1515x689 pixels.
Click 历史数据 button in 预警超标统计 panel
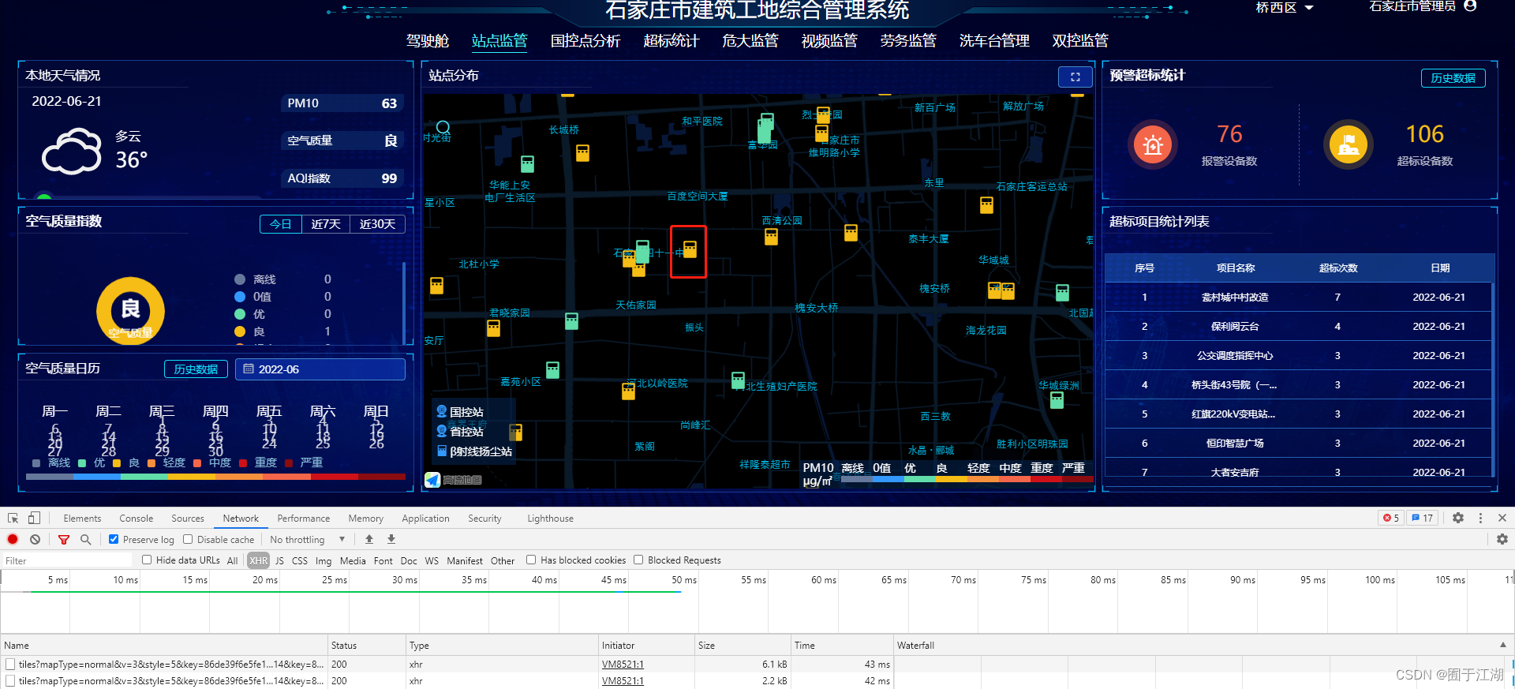[x=1453, y=78]
